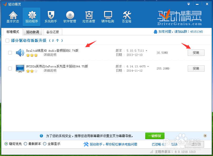The image size is (213, 156).
Task: Click Realtek瑞昱HD Audio driver name
Action: pos(52,51)
